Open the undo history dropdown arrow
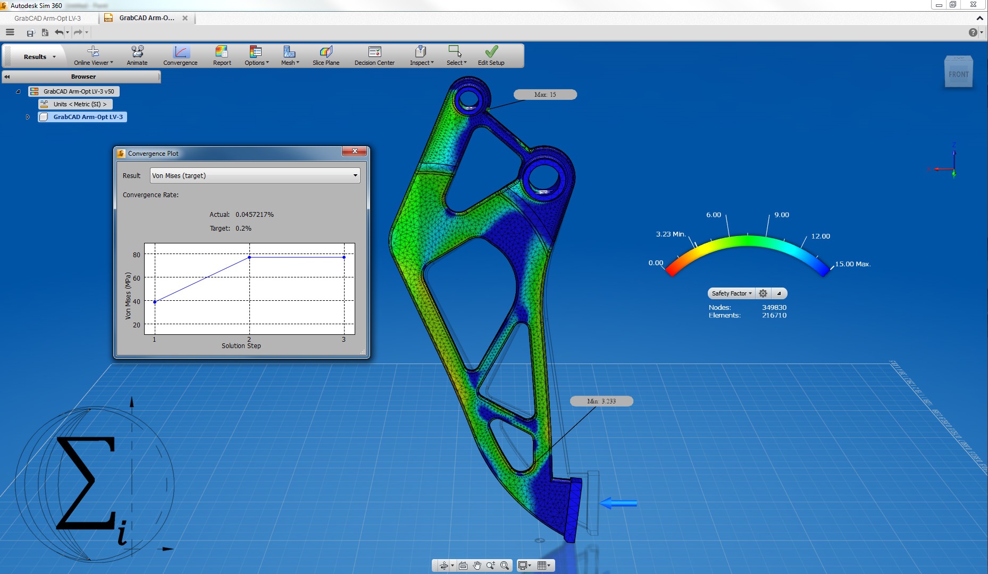Screen dimensions: 988x574 point(68,32)
